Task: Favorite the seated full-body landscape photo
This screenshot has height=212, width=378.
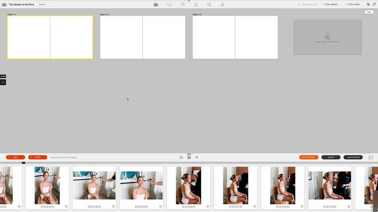Action: tap(113, 207)
